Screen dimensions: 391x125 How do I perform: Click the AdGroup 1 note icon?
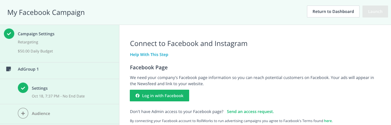9,69
